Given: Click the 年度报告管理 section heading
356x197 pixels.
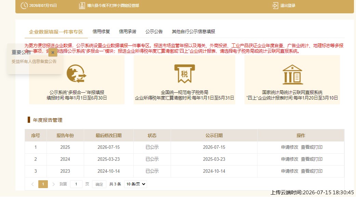Looking at the screenshot, I should (48, 120).
